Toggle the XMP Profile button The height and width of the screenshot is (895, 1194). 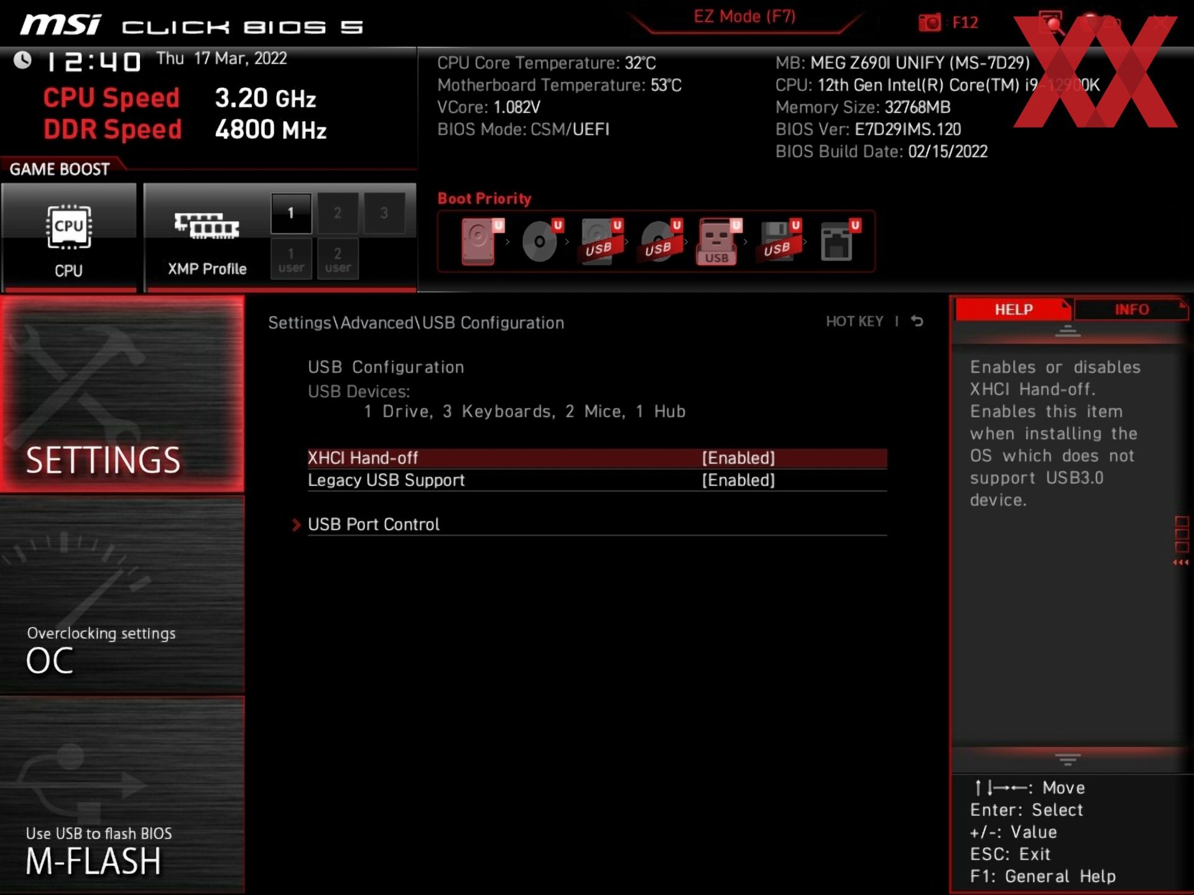(x=206, y=237)
